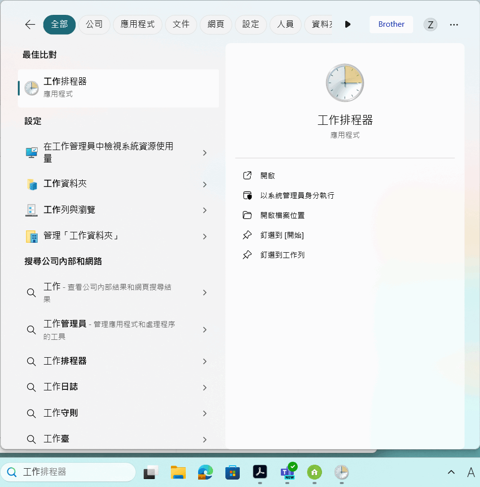Click the 工作排程器 clock icon on taskbar
480x487 pixels.
pyautogui.click(x=341, y=472)
